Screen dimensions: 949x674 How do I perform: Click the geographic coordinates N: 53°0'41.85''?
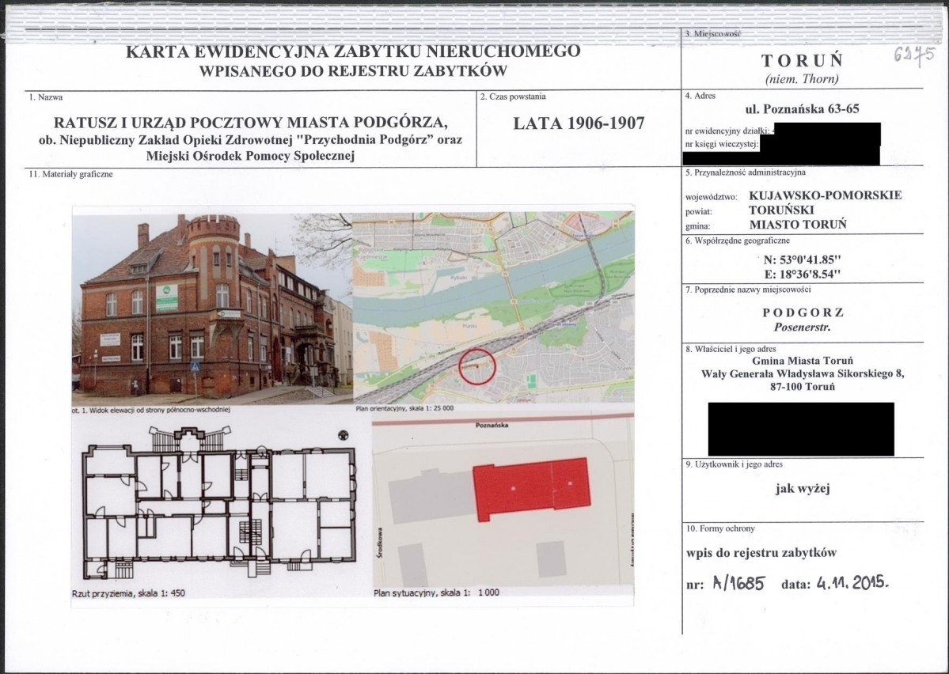click(x=802, y=260)
